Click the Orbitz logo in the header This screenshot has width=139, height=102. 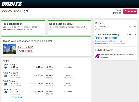tap(12, 4)
